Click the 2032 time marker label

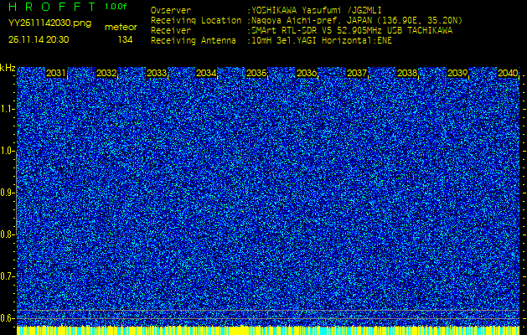pyautogui.click(x=106, y=73)
